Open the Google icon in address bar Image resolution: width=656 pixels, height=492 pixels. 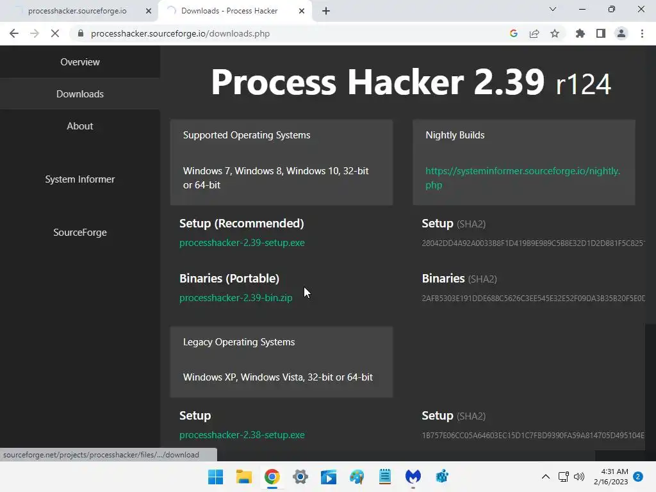pyautogui.click(x=514, y=33)
